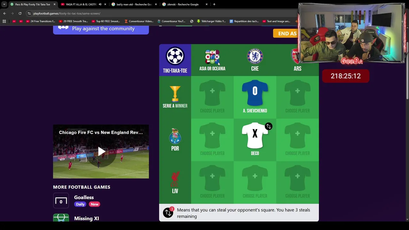This screenshot has width=409, height=230.
Task: Click the site information icon in address bar
Action: (29, 13)
